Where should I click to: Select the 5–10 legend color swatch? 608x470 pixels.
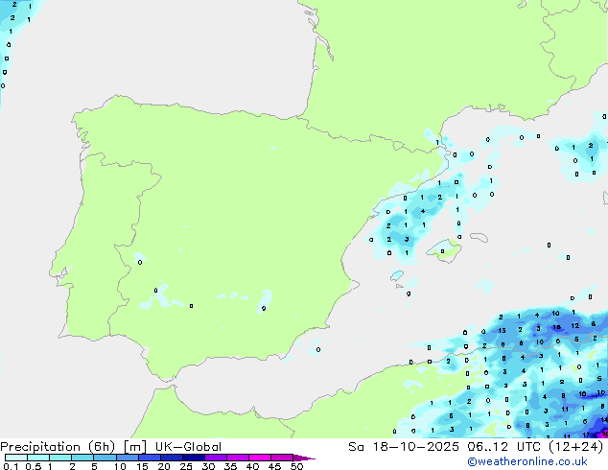pyautogui.click(x=105, y=458)
